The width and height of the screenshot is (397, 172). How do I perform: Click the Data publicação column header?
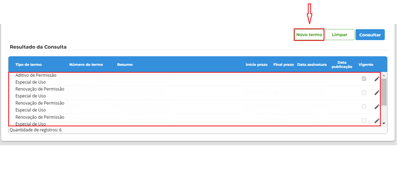click(x=341, y=65)
